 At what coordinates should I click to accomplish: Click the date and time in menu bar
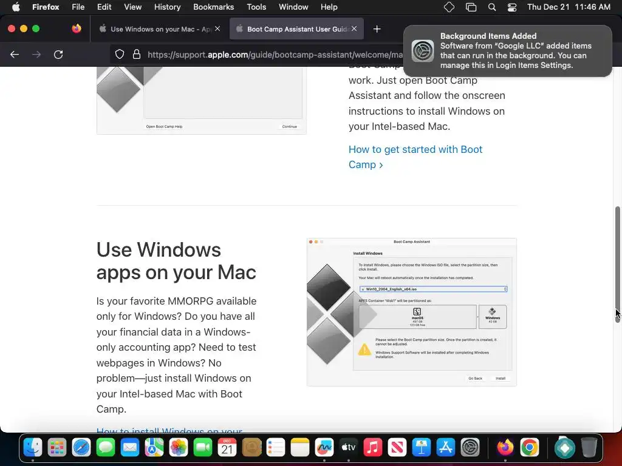pos(569,7)
